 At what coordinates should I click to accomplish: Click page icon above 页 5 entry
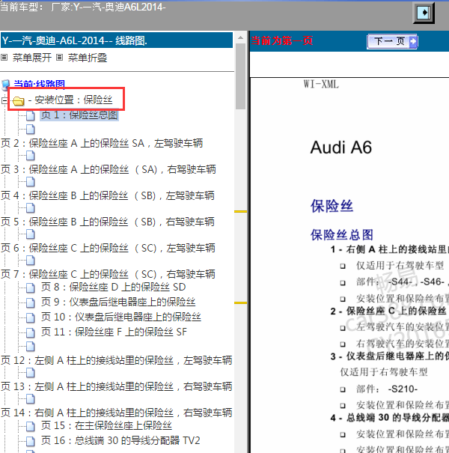31,208
